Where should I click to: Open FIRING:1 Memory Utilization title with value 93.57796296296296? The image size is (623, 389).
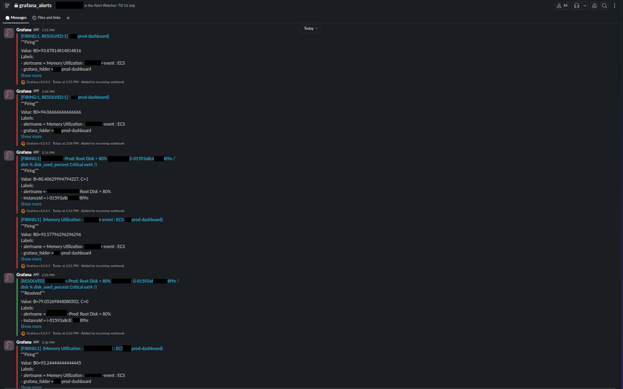[92, 220]
